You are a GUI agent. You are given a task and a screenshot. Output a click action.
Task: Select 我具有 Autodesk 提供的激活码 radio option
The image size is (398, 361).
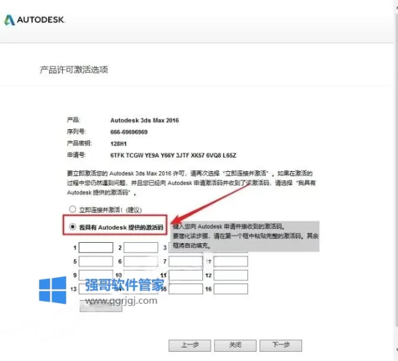[73, 227]
